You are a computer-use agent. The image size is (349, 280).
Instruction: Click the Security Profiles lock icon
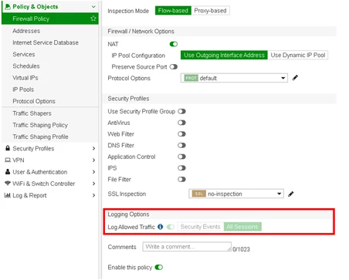(x=8, y=148)
